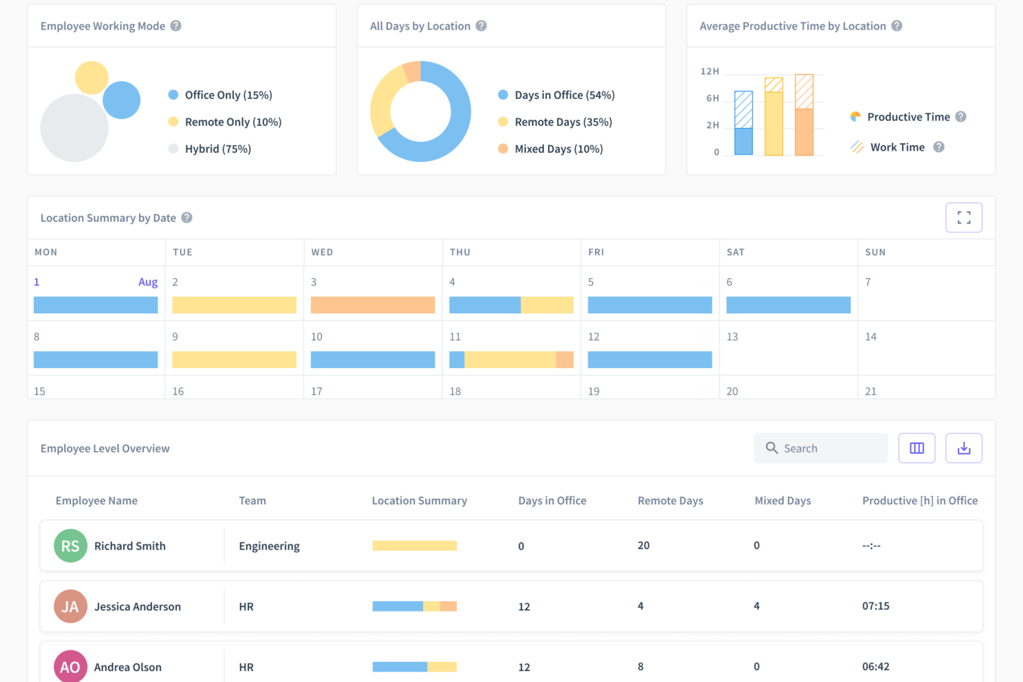Screen dimensions: 1023x682
Task: Select the Aug 1 date in calendar
Action: [x=37, y=282]
